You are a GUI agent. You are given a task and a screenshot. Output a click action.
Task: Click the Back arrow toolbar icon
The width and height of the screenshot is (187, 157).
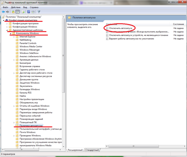pyautogui.click(x=3, y=12)
